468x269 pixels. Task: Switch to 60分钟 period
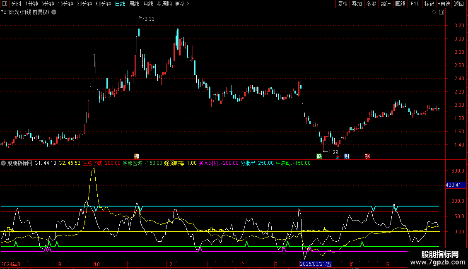[x=104, y=4]
